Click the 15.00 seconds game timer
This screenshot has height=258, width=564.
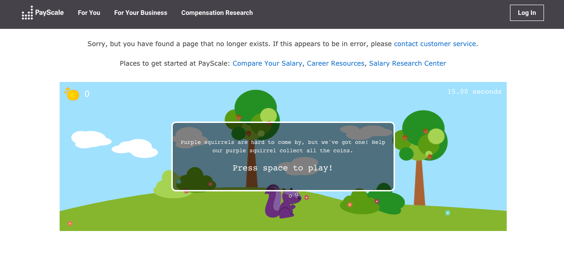coord(474,92)
